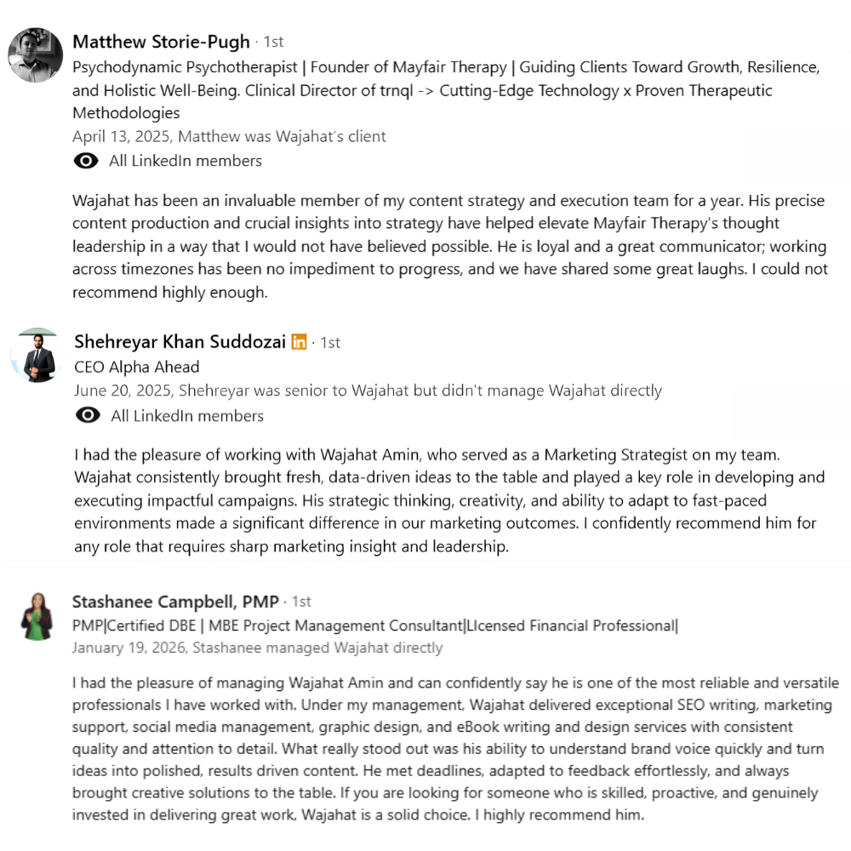Click the 'April 13, 2025' client relationship line
This screenshot has width=851, height=851.
pos(229,136)
